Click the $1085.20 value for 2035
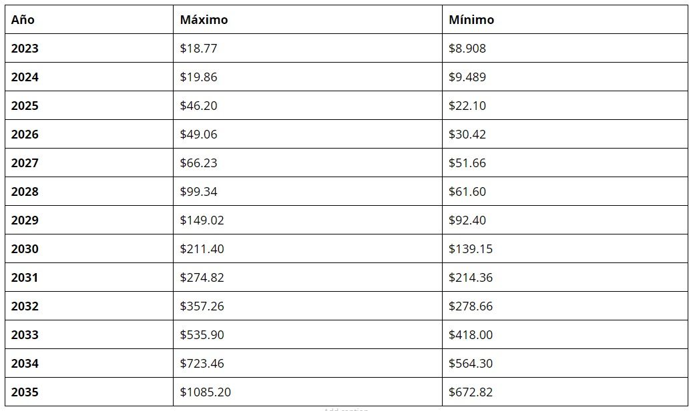This screenshot has width=693, height=411. point(206,392)
